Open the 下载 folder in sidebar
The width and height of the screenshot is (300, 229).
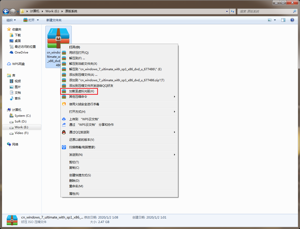[x=17, y=35]
